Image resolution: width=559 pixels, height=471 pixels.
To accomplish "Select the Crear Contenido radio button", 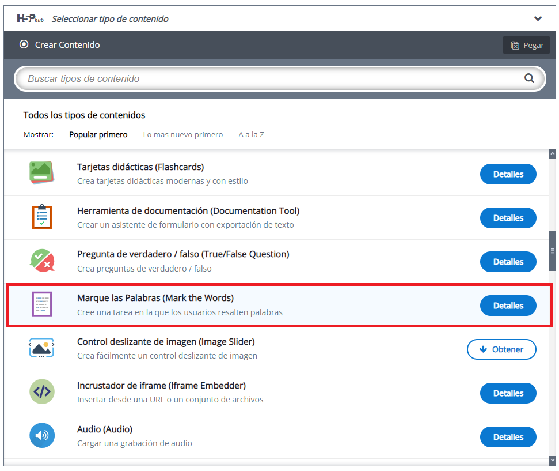I will coord(24,44).
